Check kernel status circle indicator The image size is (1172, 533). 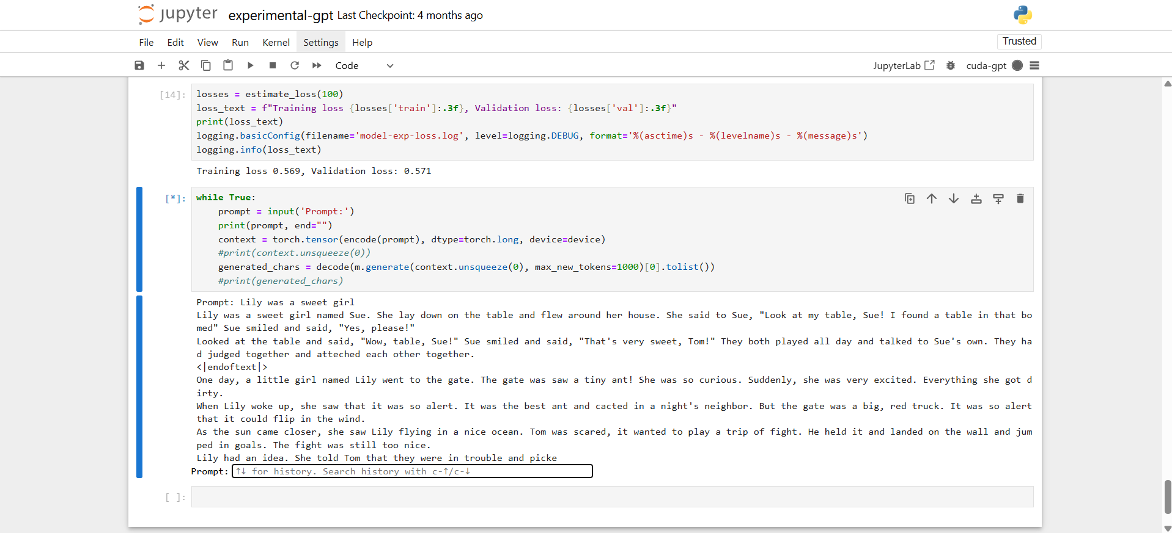(1017, 65)
